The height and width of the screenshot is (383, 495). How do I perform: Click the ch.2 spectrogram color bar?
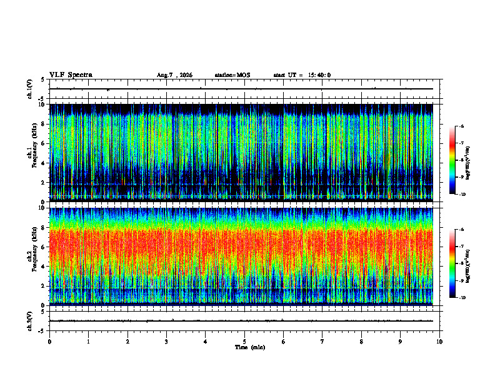[x=452, y=263]
